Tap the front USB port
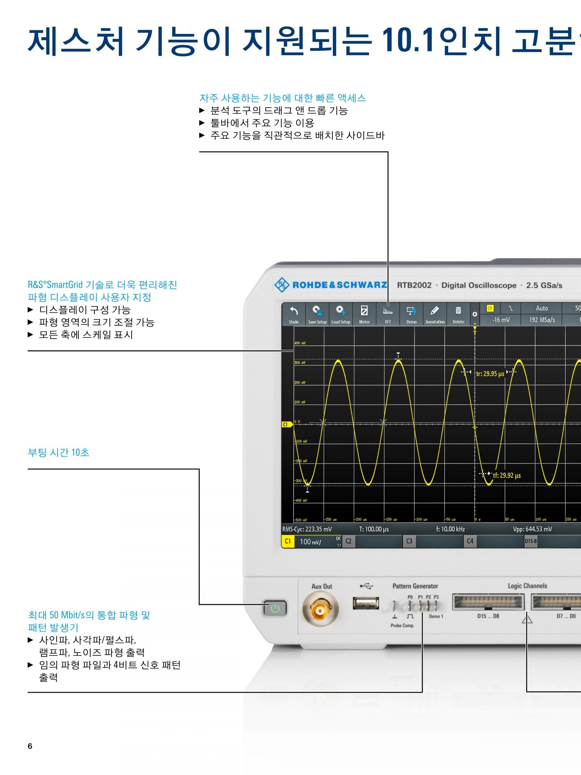Viewport: 581px width, 775px height. point(366,604)
